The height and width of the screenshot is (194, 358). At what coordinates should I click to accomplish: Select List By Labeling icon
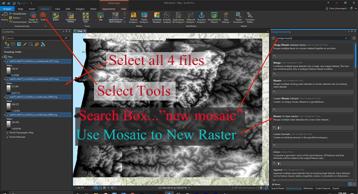click(x=37, y=44)
